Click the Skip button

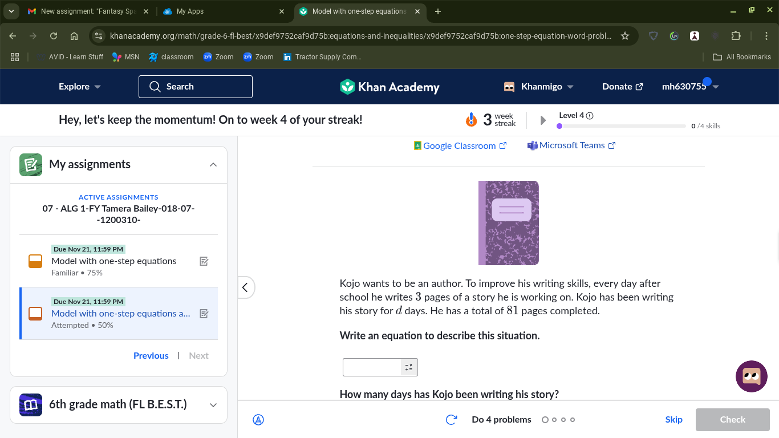673,419
